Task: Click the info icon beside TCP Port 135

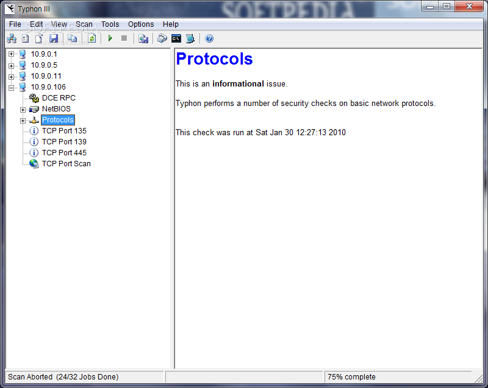Action: tap(34, 131)
